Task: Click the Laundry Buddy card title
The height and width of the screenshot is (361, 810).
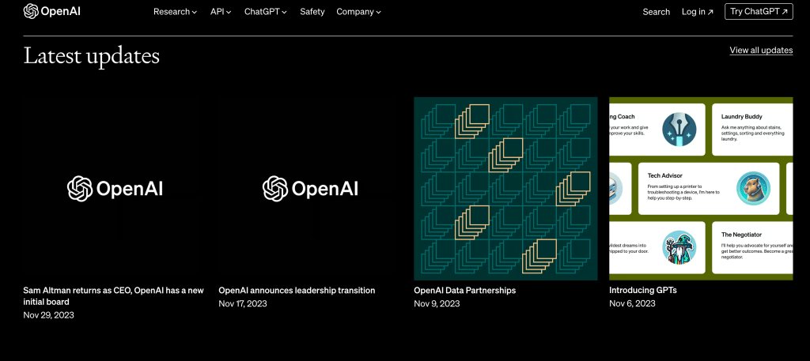Action: [x=741, y=117]
